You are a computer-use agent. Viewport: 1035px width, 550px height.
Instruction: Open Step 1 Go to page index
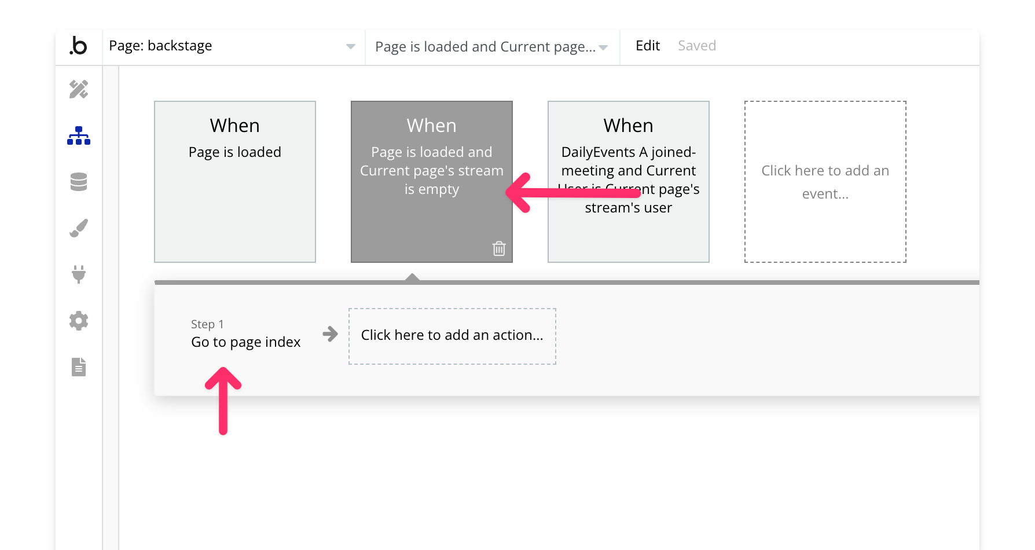(x=245, y=335)
